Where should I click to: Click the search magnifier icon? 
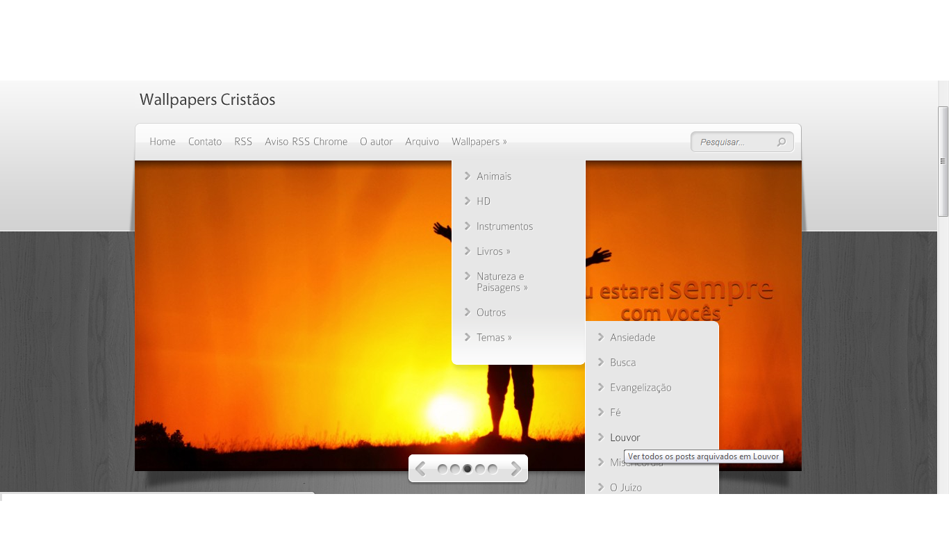781,142
